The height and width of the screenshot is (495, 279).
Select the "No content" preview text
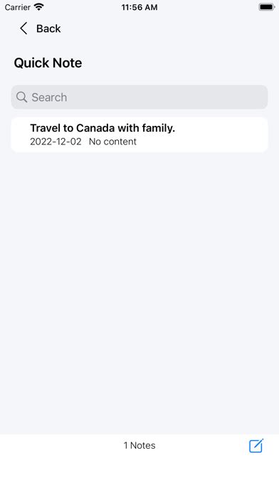pyautogui.click(x=112, y=142)
